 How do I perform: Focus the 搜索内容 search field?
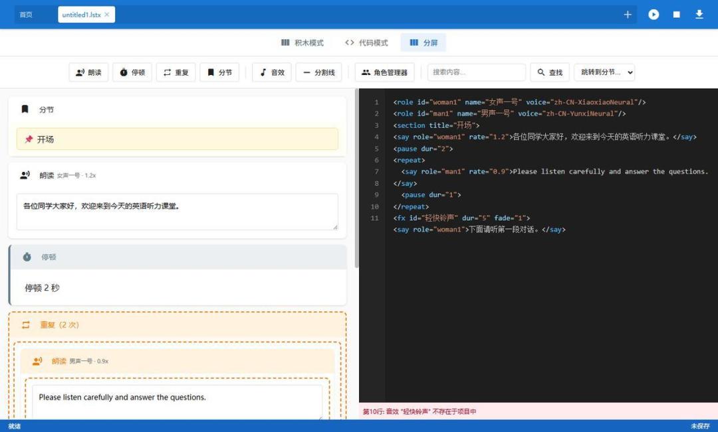477,72
